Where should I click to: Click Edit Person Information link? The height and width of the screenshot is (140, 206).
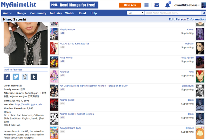point(187,19)
